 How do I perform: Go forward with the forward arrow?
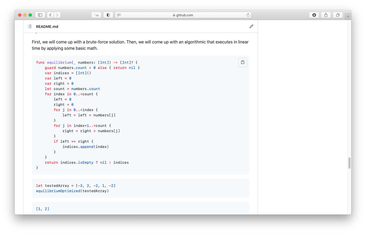(x=57, y=15)
